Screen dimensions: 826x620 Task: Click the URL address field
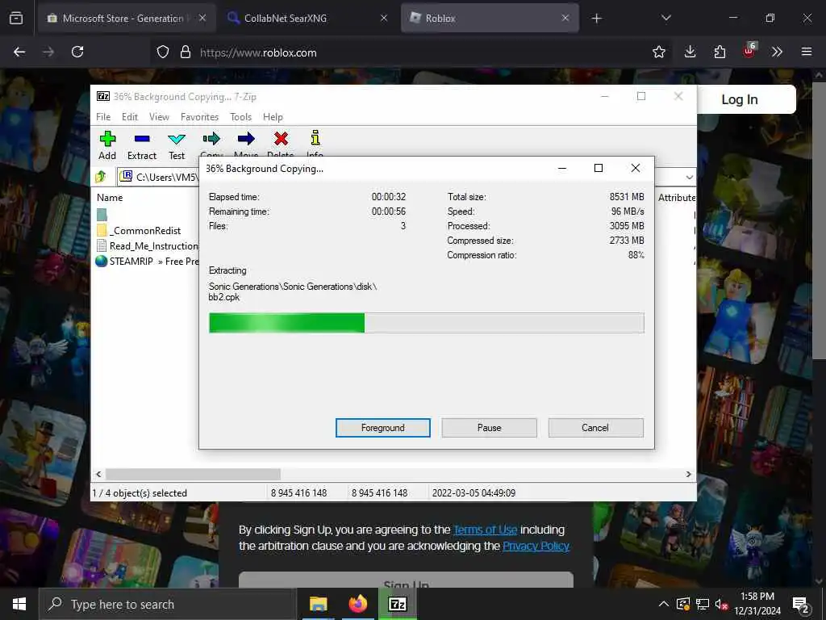point(411,52)
